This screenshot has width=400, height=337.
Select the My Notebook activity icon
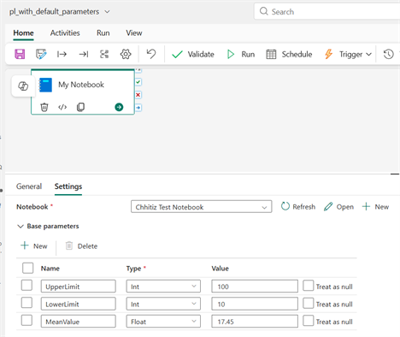[45, 85]
